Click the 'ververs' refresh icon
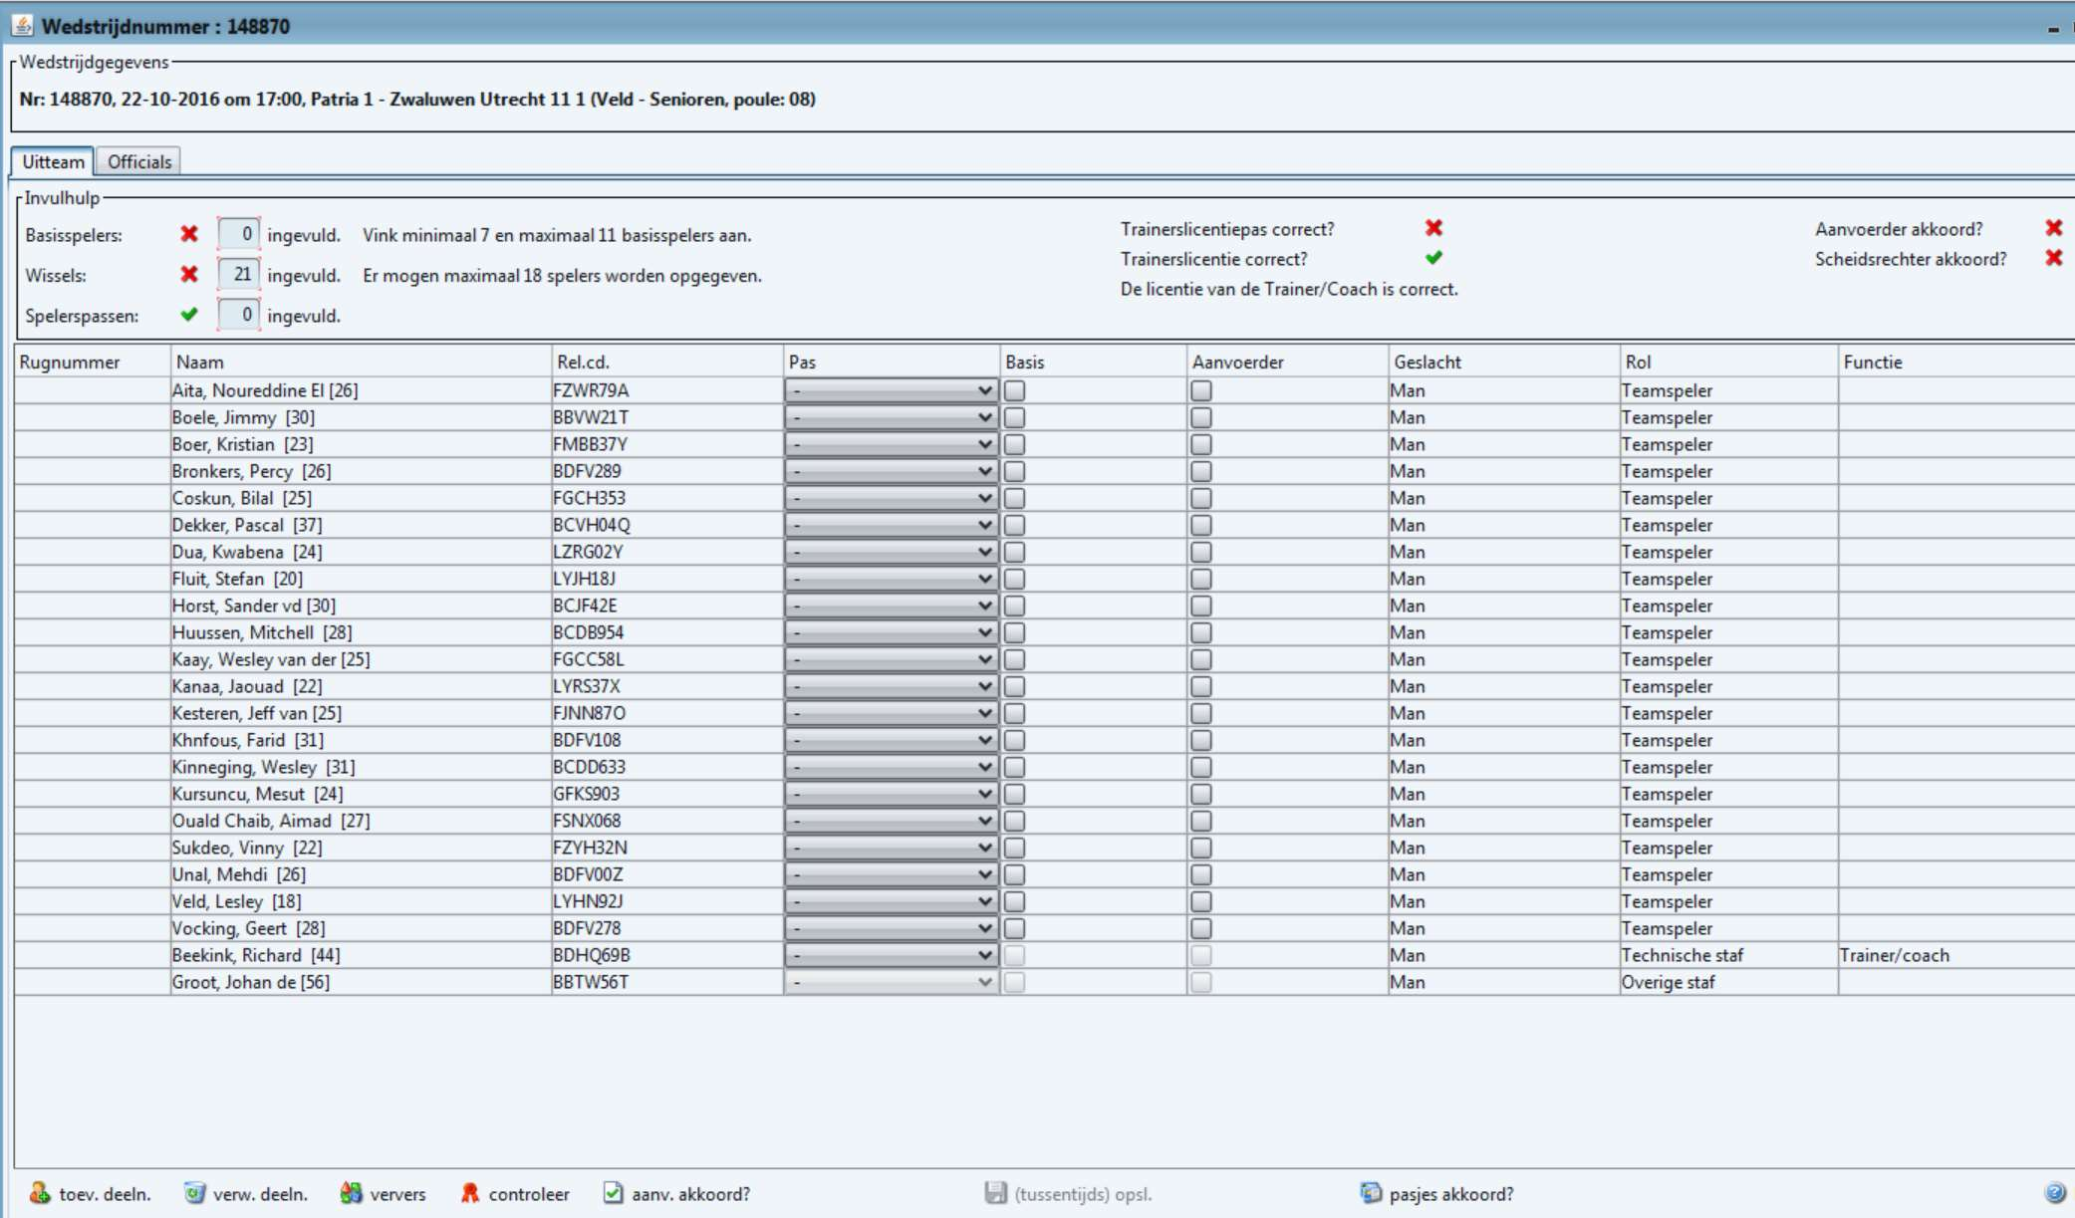The width and height of the screenshot is (2075, 1218). (x=351, y=1193)
